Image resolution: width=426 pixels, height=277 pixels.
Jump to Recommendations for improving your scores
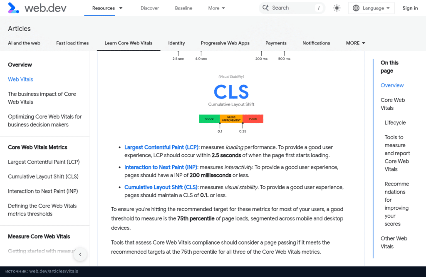click(x=396, y=204)
